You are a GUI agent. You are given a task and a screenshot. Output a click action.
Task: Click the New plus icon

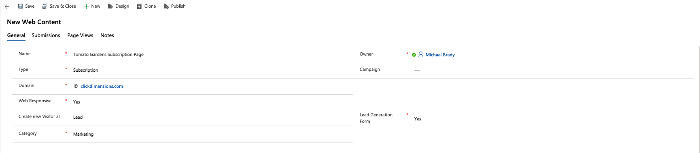coord(86,6)
